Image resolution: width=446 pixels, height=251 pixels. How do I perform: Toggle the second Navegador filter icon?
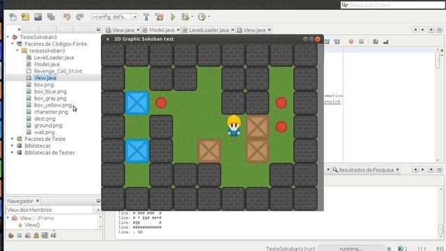point(20,236)
